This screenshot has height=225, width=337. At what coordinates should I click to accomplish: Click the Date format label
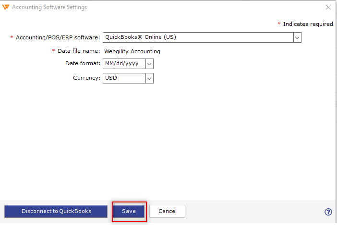click(83, 63)
